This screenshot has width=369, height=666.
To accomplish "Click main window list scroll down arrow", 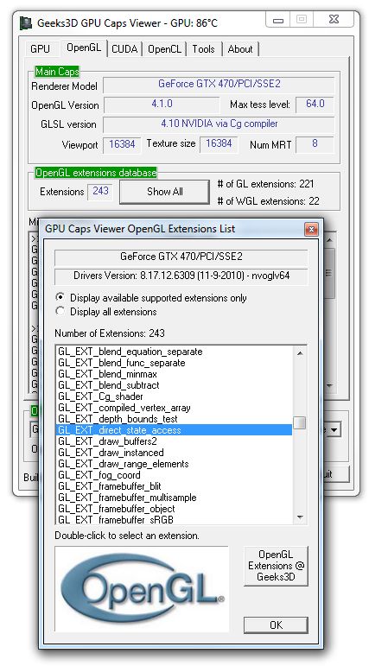I will coord(329,385).
